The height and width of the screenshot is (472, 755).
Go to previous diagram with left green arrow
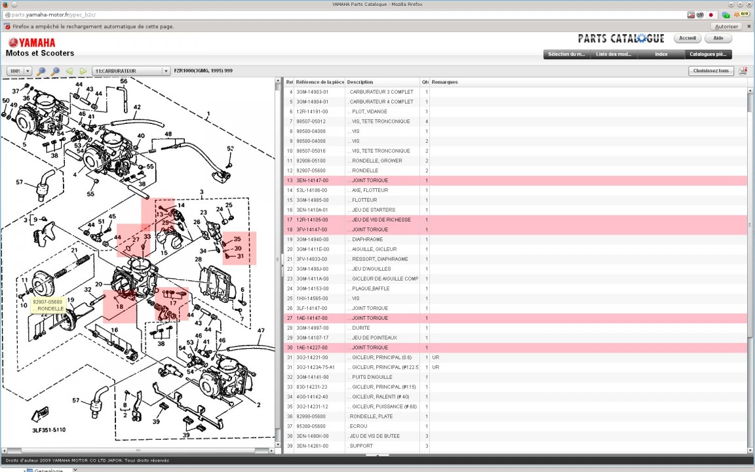point(69,71)
